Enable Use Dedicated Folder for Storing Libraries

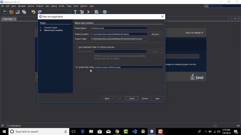76,47
